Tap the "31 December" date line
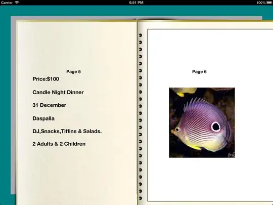This screenshot has height=205, width=273. (49, 105)
